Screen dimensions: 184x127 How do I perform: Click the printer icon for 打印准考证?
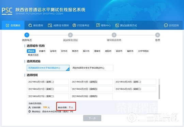[x=74, y=25]
